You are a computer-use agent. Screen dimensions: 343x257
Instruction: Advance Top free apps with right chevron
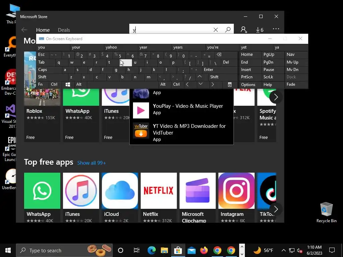[x=276, y=209]
